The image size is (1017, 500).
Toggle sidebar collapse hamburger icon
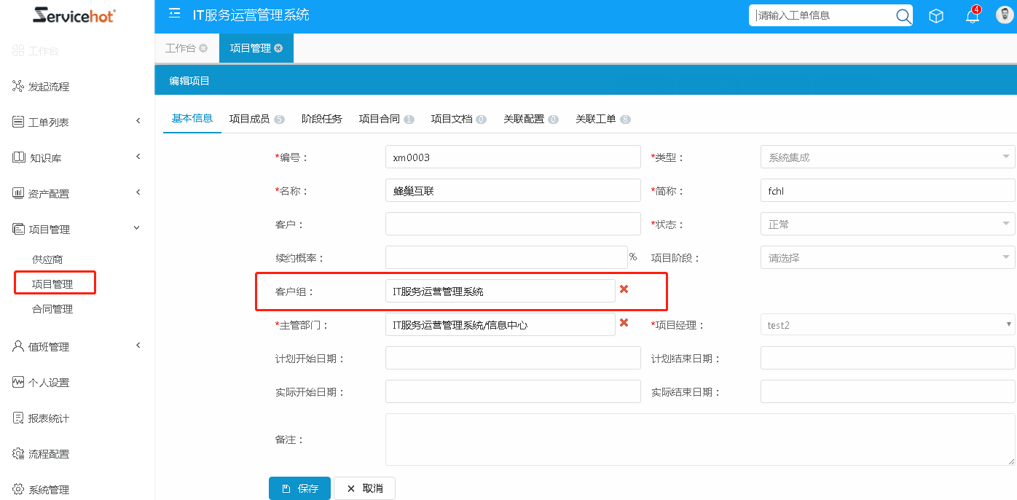click(x=174, y=14)
